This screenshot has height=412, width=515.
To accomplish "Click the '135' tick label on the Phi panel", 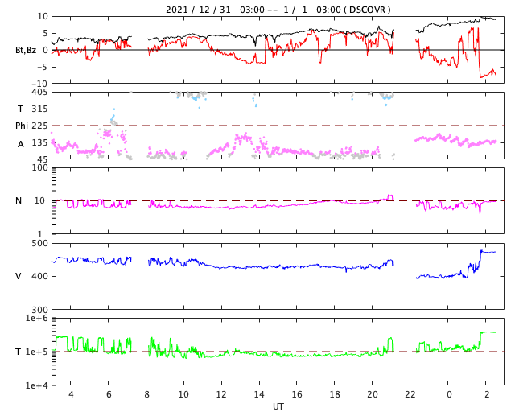I will click(39, 142).
